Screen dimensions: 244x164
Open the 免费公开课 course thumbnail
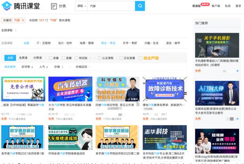pos(23,89)
